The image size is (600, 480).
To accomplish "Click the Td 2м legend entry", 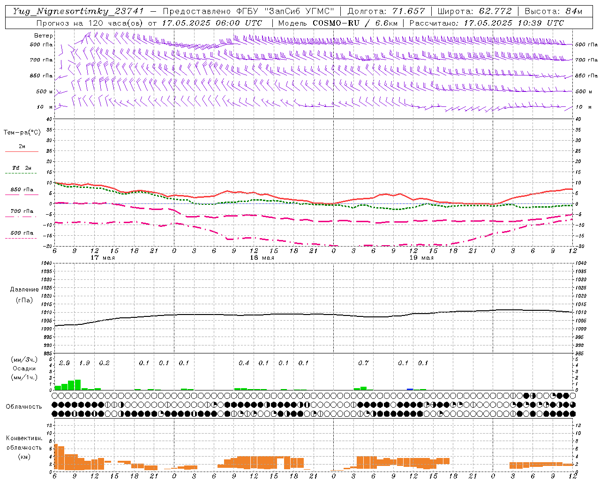I will click(22, 168).
